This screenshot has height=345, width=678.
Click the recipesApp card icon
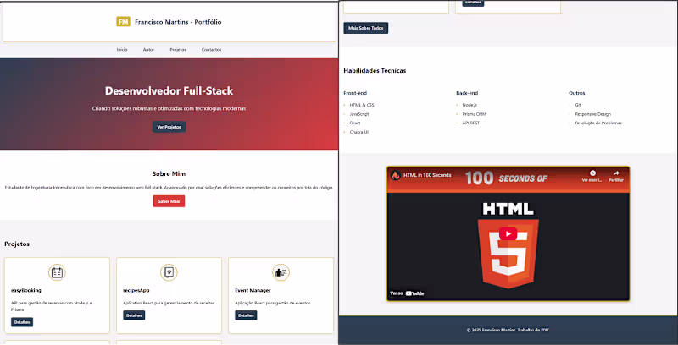[x=169, y=272]
